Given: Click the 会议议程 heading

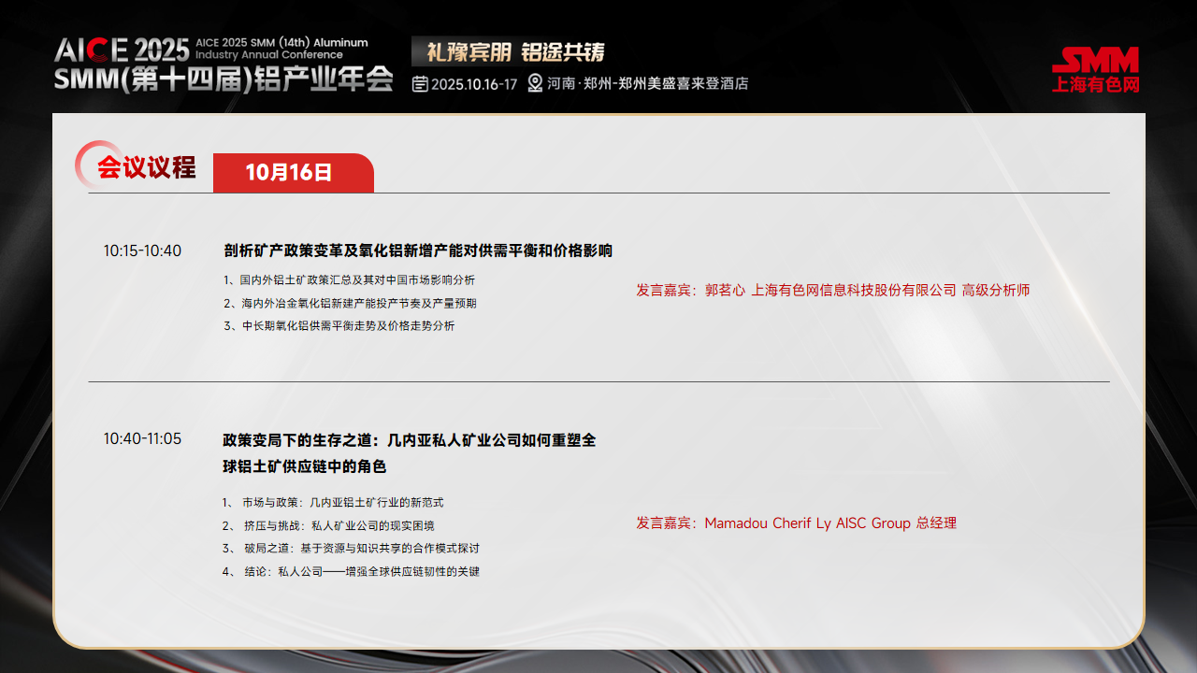Looking at the screenshot, I should point(147,167).
